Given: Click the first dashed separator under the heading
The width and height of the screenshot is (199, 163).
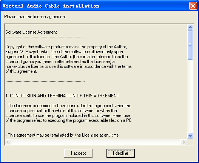Looking at the screenshot, I should [x=45, y=37].
